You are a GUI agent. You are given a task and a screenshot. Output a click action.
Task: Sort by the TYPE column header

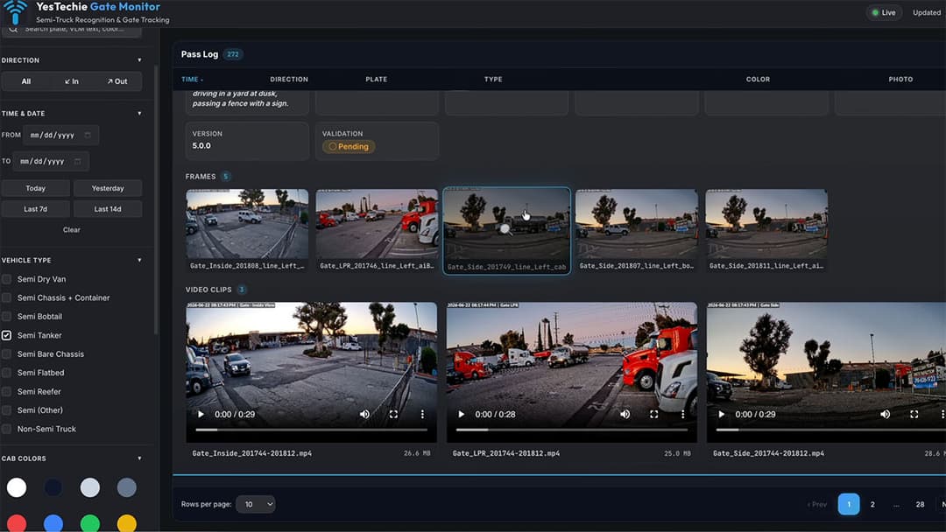[x=493, y=80]
